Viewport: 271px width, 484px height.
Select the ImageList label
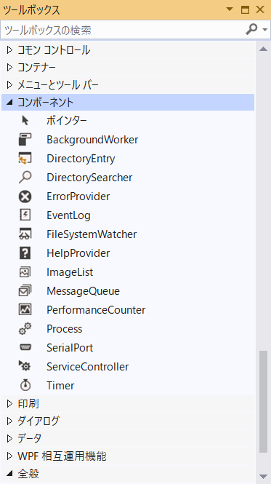[70, 272]
